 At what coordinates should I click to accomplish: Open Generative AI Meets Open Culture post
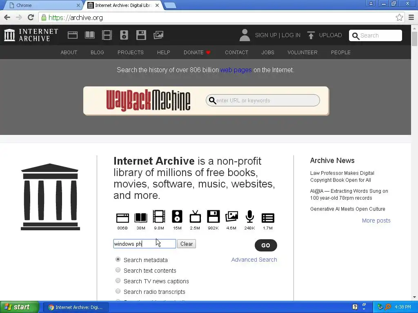coord(348,209)
